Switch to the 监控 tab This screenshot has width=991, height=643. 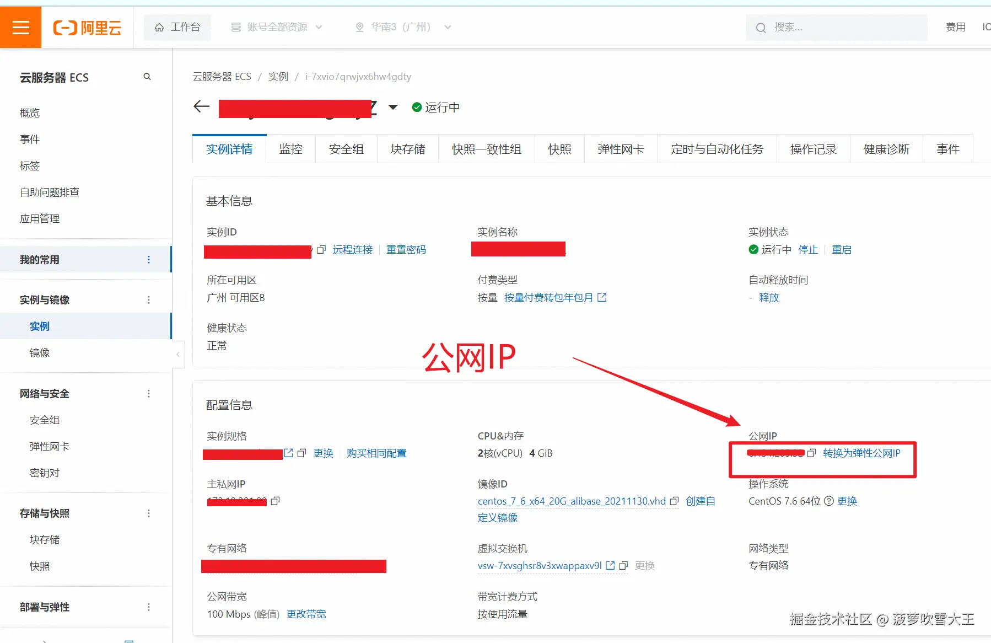click(290, 148)
